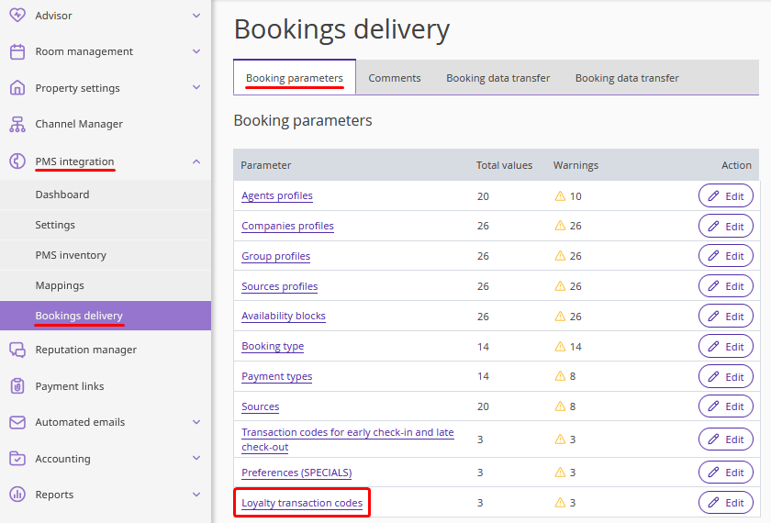Image resolution: width=771 pixels, height=523 pixels.
Task: Edit the Sources profiles parameter
Action: 726,286
